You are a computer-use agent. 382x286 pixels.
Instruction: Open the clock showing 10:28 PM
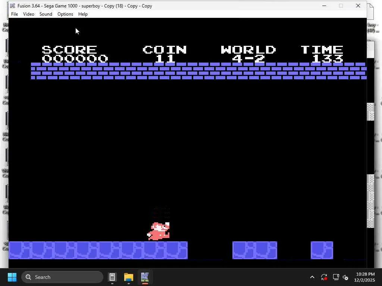click(365, 277)
